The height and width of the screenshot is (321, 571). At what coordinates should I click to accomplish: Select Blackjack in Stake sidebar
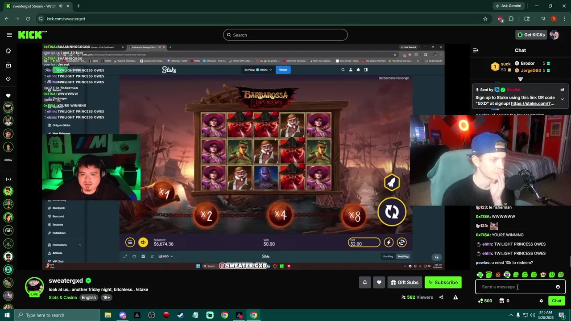(x=58, y=208)
